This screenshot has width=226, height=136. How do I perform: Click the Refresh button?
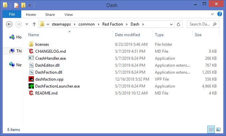click(179, 24)
